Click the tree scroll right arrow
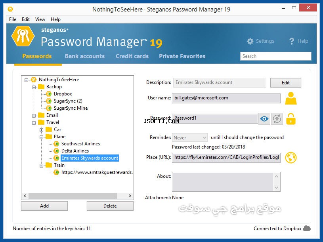The height and width of the screenshot is (242, 323). (x=130, y=196)
